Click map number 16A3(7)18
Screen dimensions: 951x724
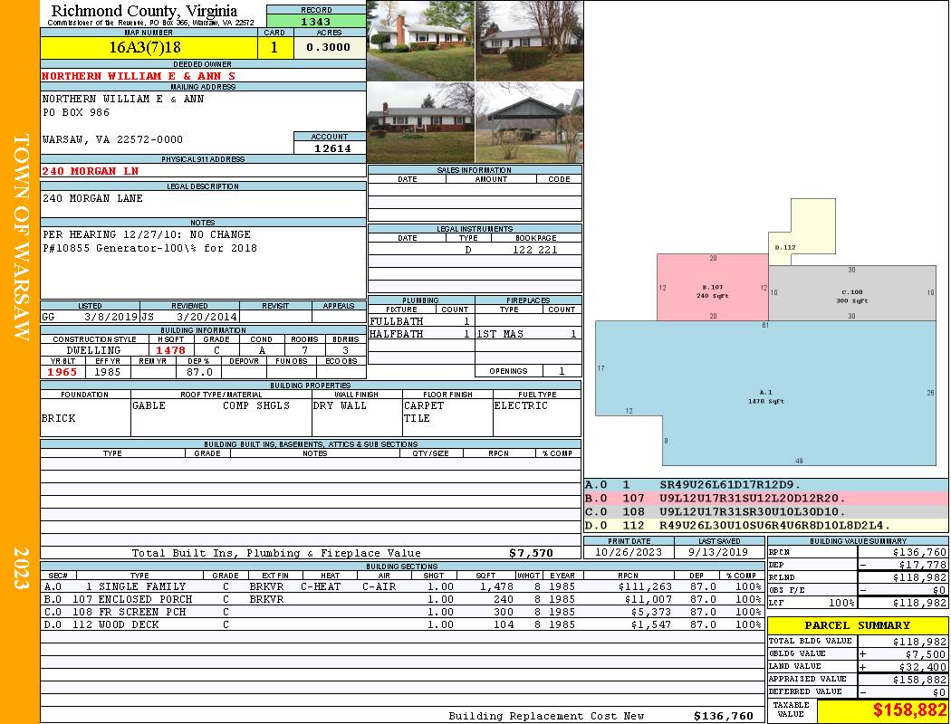click(x=145, y=47)
